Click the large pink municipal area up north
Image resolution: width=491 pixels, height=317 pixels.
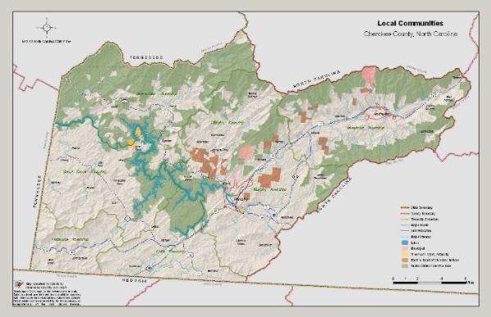point(369,75)
